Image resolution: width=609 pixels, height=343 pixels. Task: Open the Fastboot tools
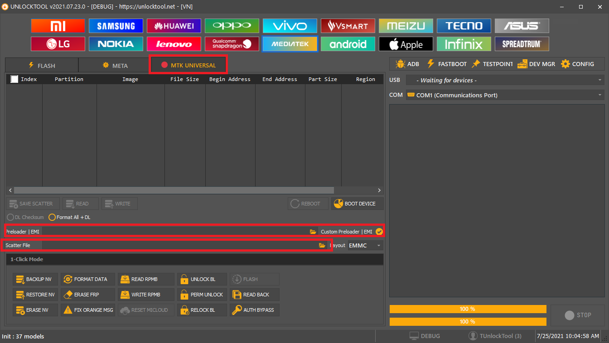tap(446, 64)
